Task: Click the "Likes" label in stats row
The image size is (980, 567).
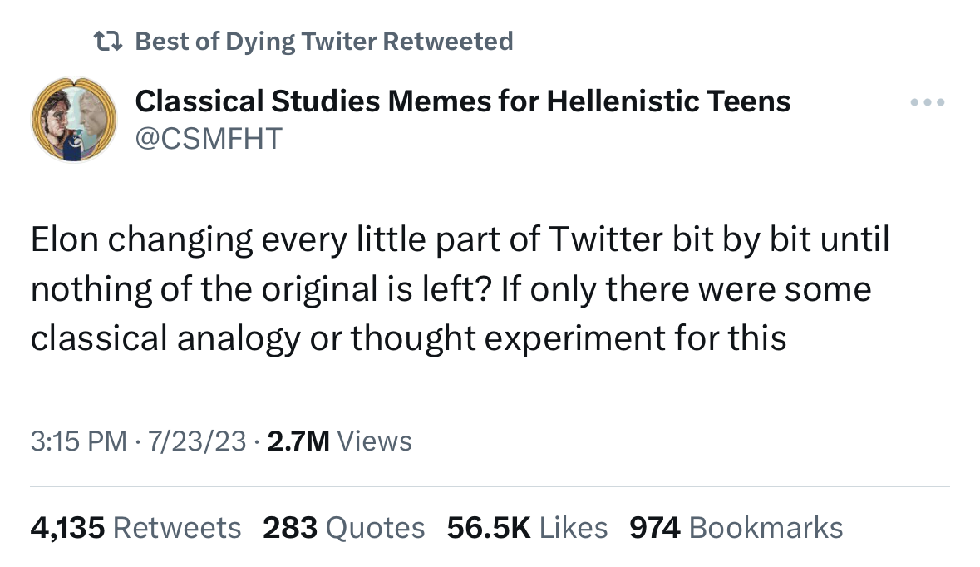Action: coord(574,527)
